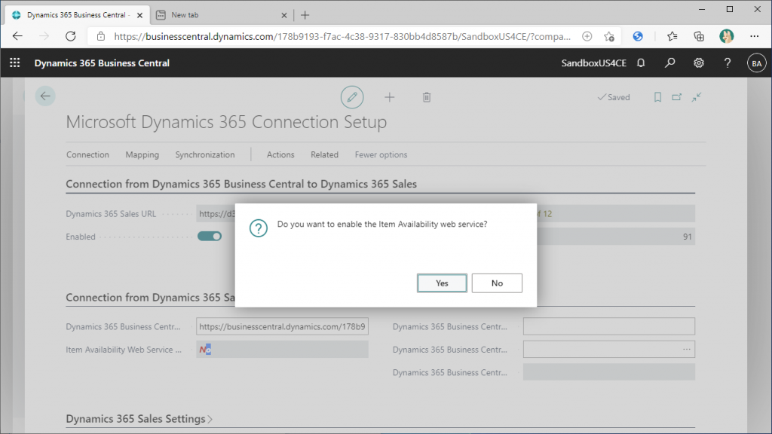Image resolution: width=772 pixels, height=434 pixels.
Task: Open the app launcher waffle icon
Action: click(x=15, y=63)
